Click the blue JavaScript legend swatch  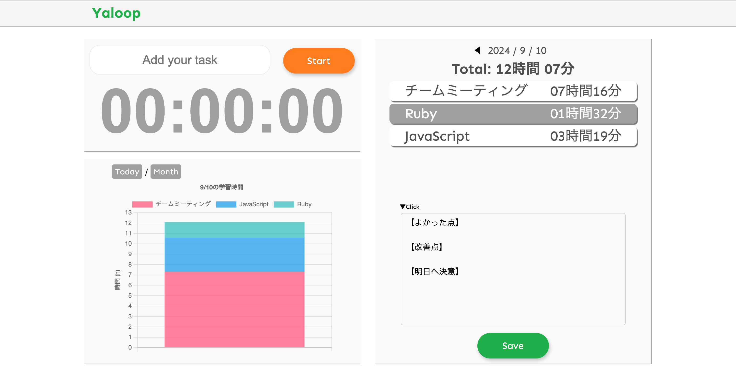click(x=227, y=204)
